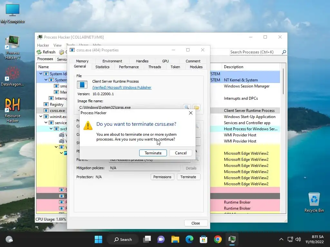Screen dimensions: 330x247
Task: Click the first Runtime Broker description
Action: 237,202
